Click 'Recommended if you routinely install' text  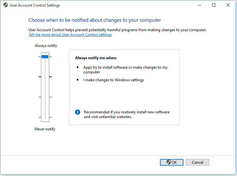[x=127, y=114]
